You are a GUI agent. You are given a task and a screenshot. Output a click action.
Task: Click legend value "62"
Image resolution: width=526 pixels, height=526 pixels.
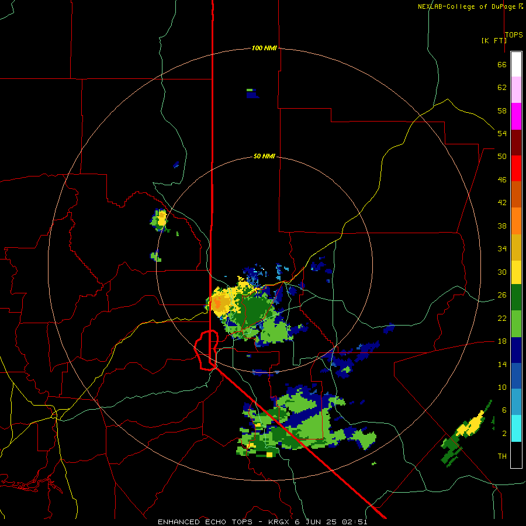click(x=502, y=88)
